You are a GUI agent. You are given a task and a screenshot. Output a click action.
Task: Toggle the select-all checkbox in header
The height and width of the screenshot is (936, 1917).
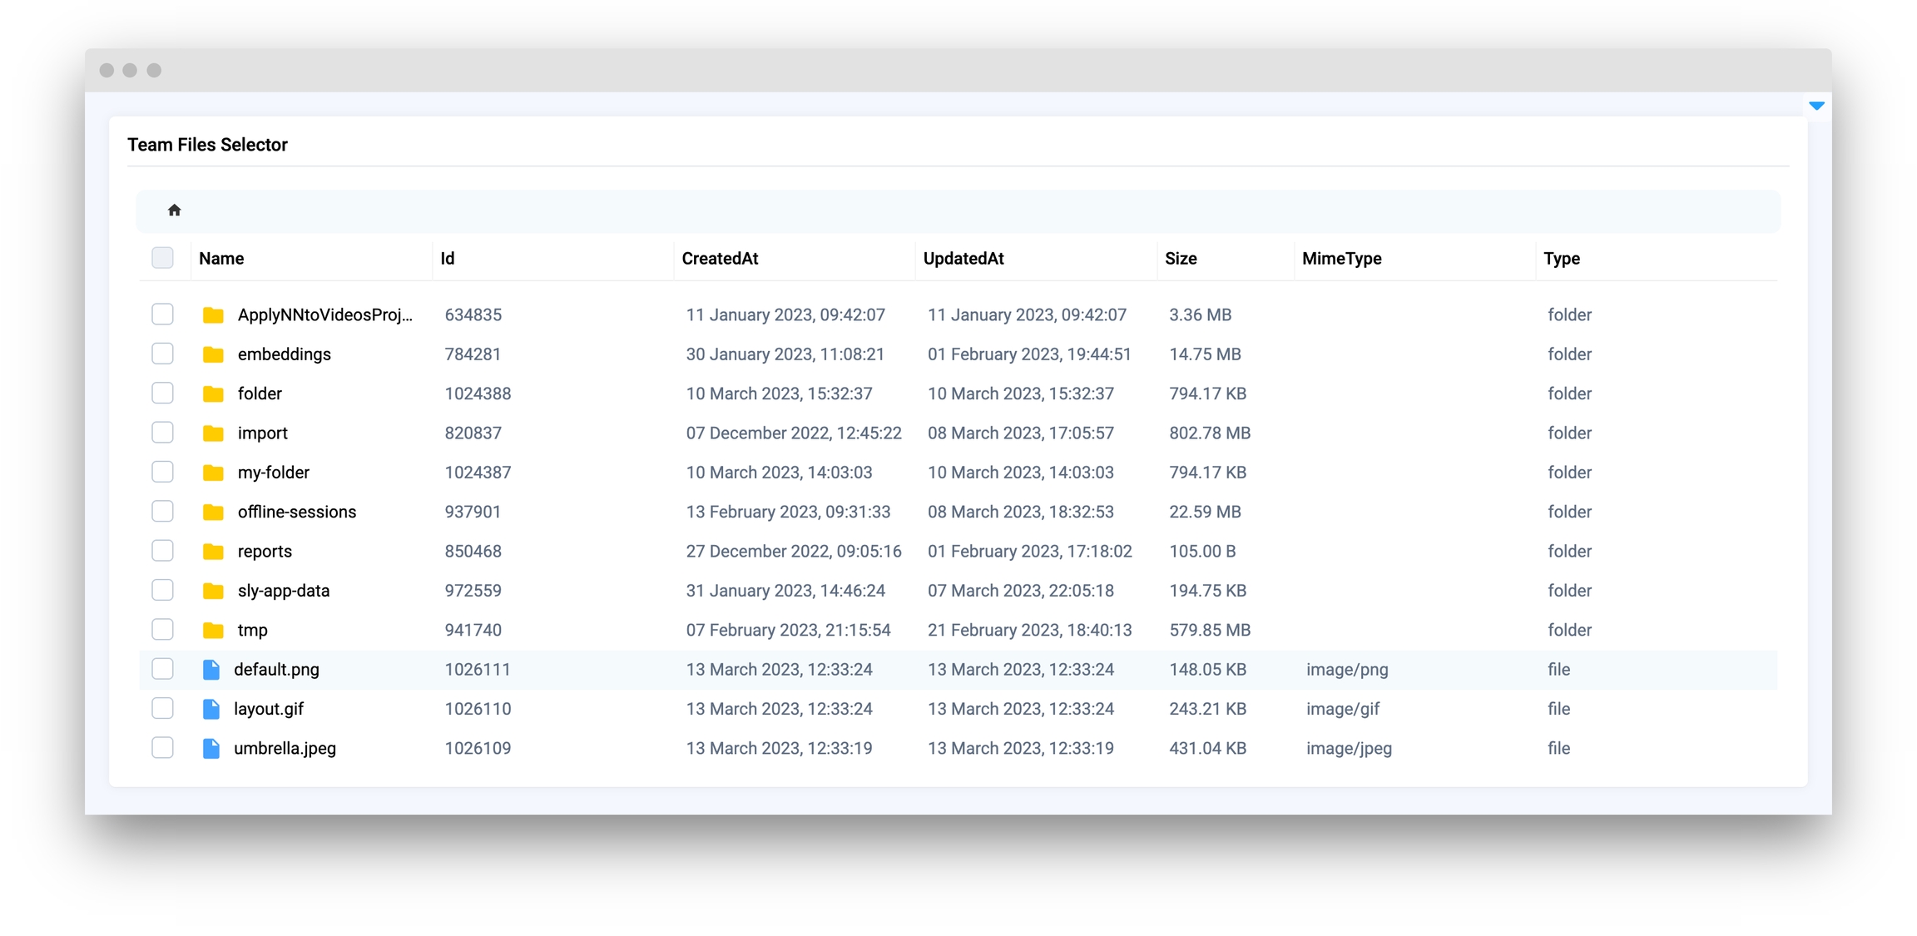coord(162,258)
